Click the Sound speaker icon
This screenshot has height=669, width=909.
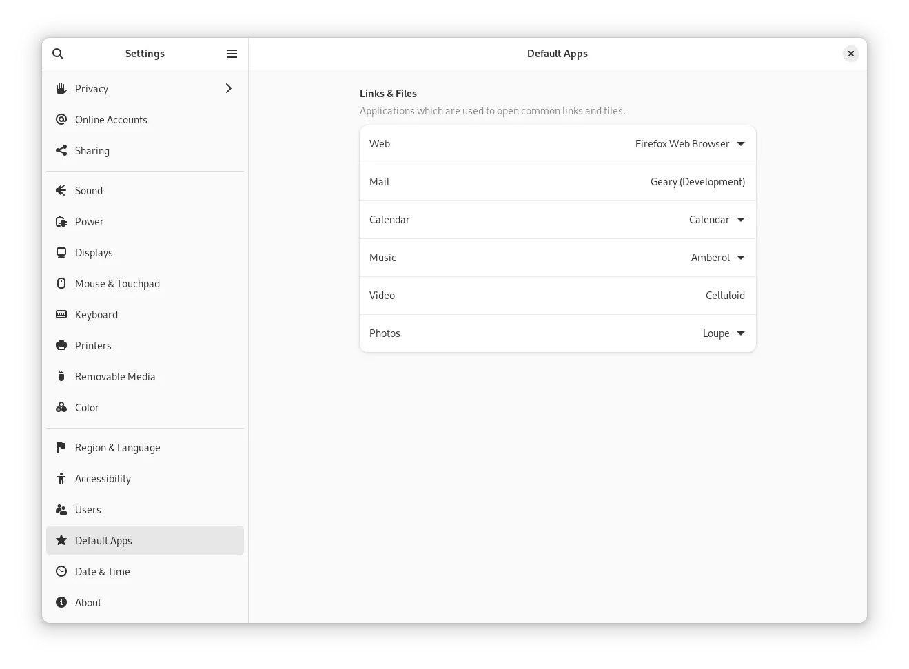(x=61, y=190)
